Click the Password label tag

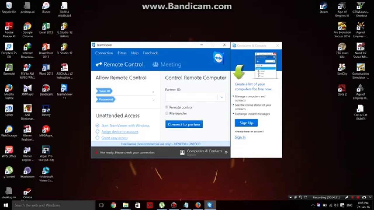click(x=105, y=99)
